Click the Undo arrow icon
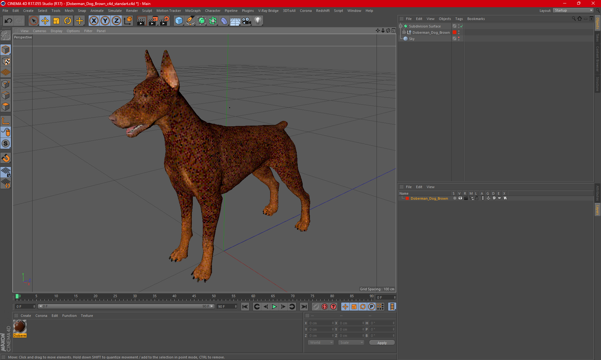 coord(8,21)
